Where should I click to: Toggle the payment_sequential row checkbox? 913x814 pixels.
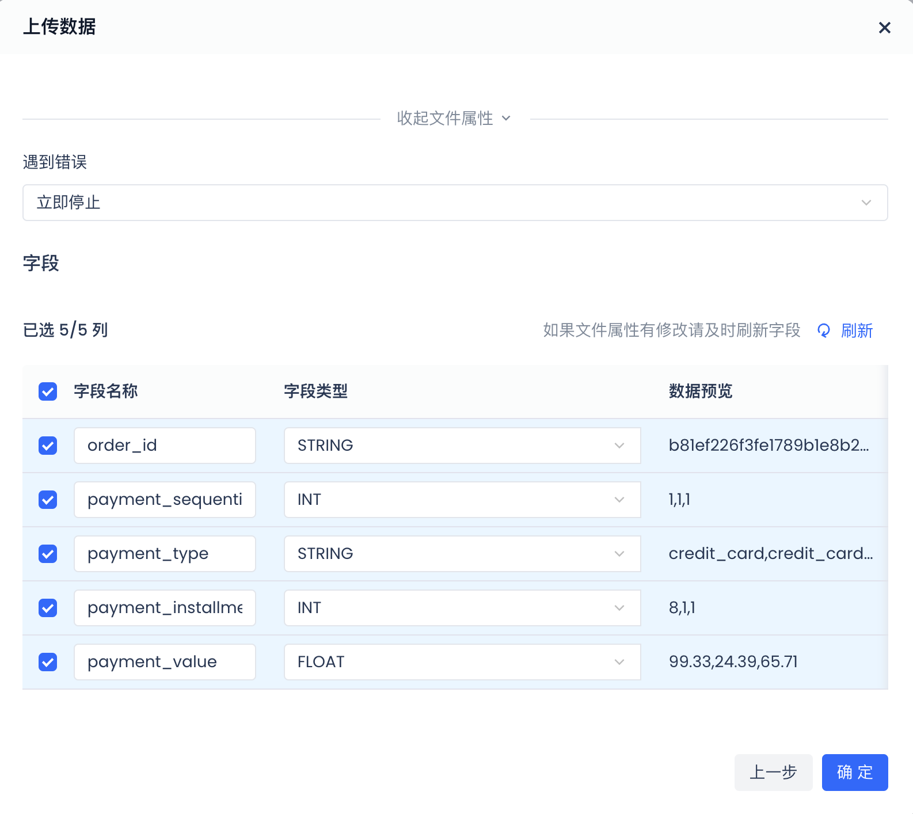[x=48, y=500]
